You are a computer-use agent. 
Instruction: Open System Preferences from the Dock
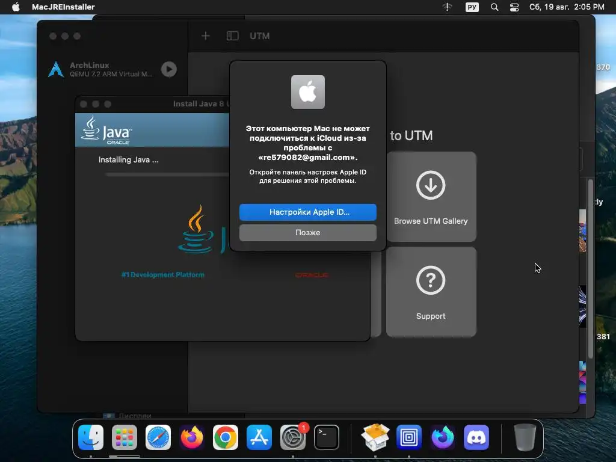coord(293,437)
